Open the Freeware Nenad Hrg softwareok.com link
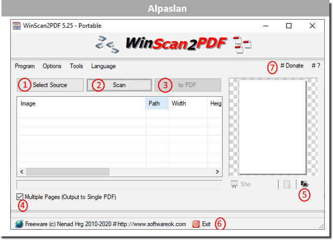 [x=105, y=224]
